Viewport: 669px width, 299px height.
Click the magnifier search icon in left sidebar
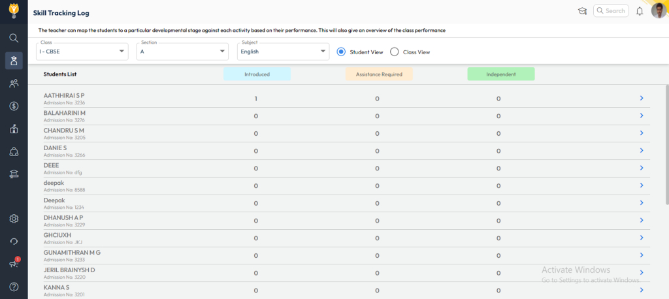tap(14, 38)
